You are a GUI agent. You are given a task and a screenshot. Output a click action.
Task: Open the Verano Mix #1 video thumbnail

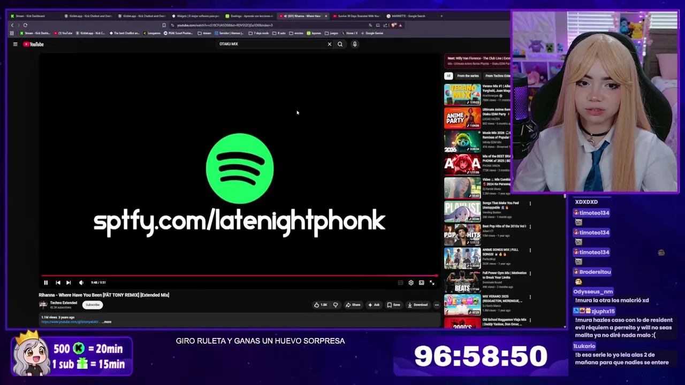pos(462,95)
